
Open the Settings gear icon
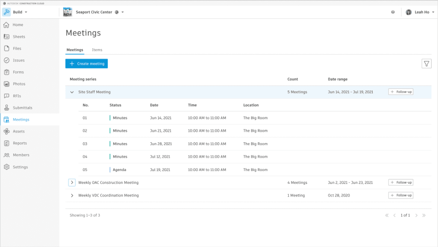coord(7,167)
